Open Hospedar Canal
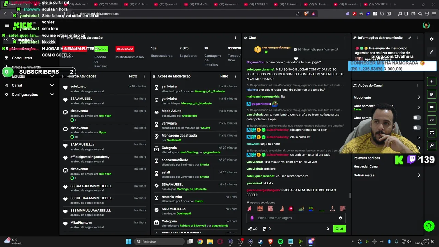Screen dimensions: 439x247 (366, 167)
